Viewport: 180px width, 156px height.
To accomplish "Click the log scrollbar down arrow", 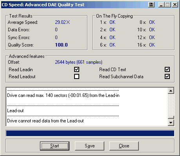I will 171,123.
